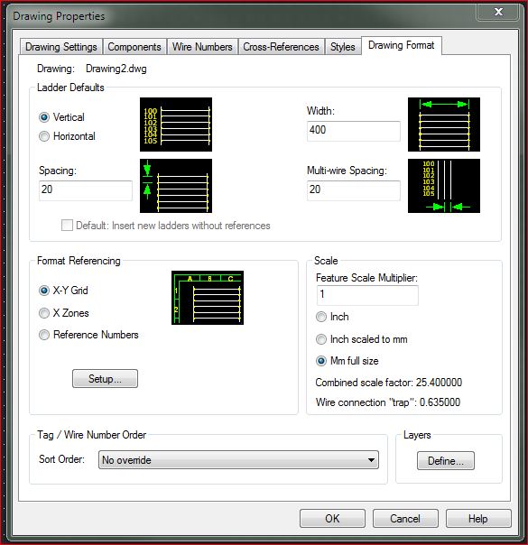
Task: Click the Multi-wire Spacing preview image
Action: [x=444, y=186]
